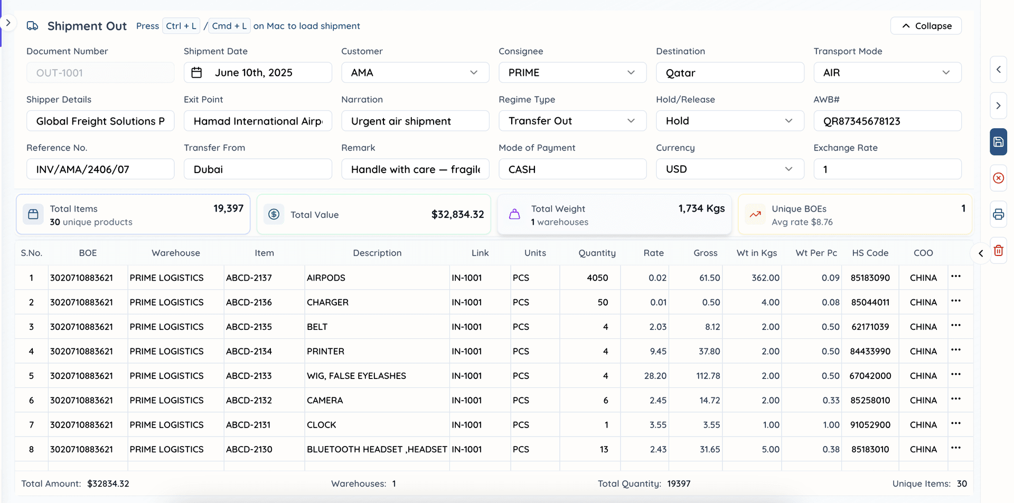Sort by Quantity column header
The width and height of the screenshot is (1014, 503).
click(597, 253)
